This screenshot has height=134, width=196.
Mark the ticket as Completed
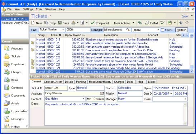(100, 23)
